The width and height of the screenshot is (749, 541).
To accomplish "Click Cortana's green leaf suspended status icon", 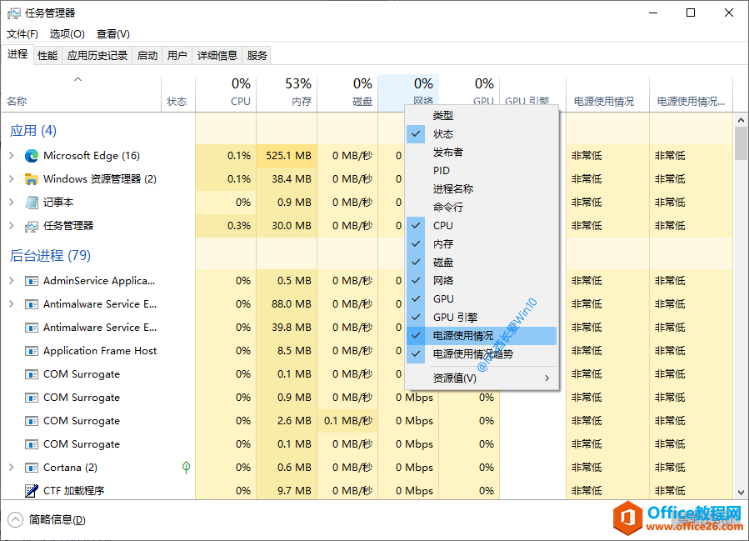I will coord(186,468).
